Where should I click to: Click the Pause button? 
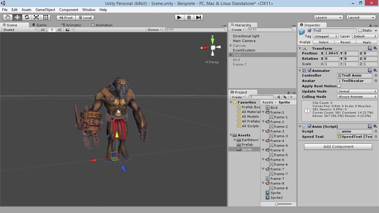point(189,17)
